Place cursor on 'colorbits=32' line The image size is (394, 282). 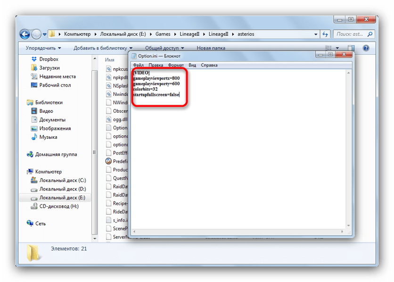pyautogui.click(x=145, y=89)
